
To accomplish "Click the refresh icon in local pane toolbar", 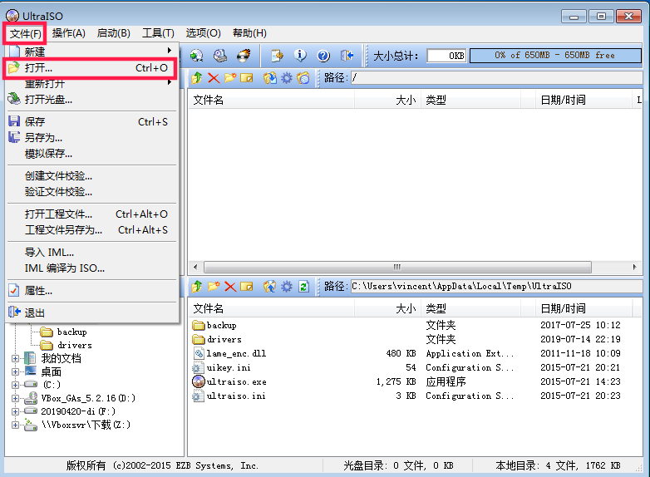I will 303,287.
